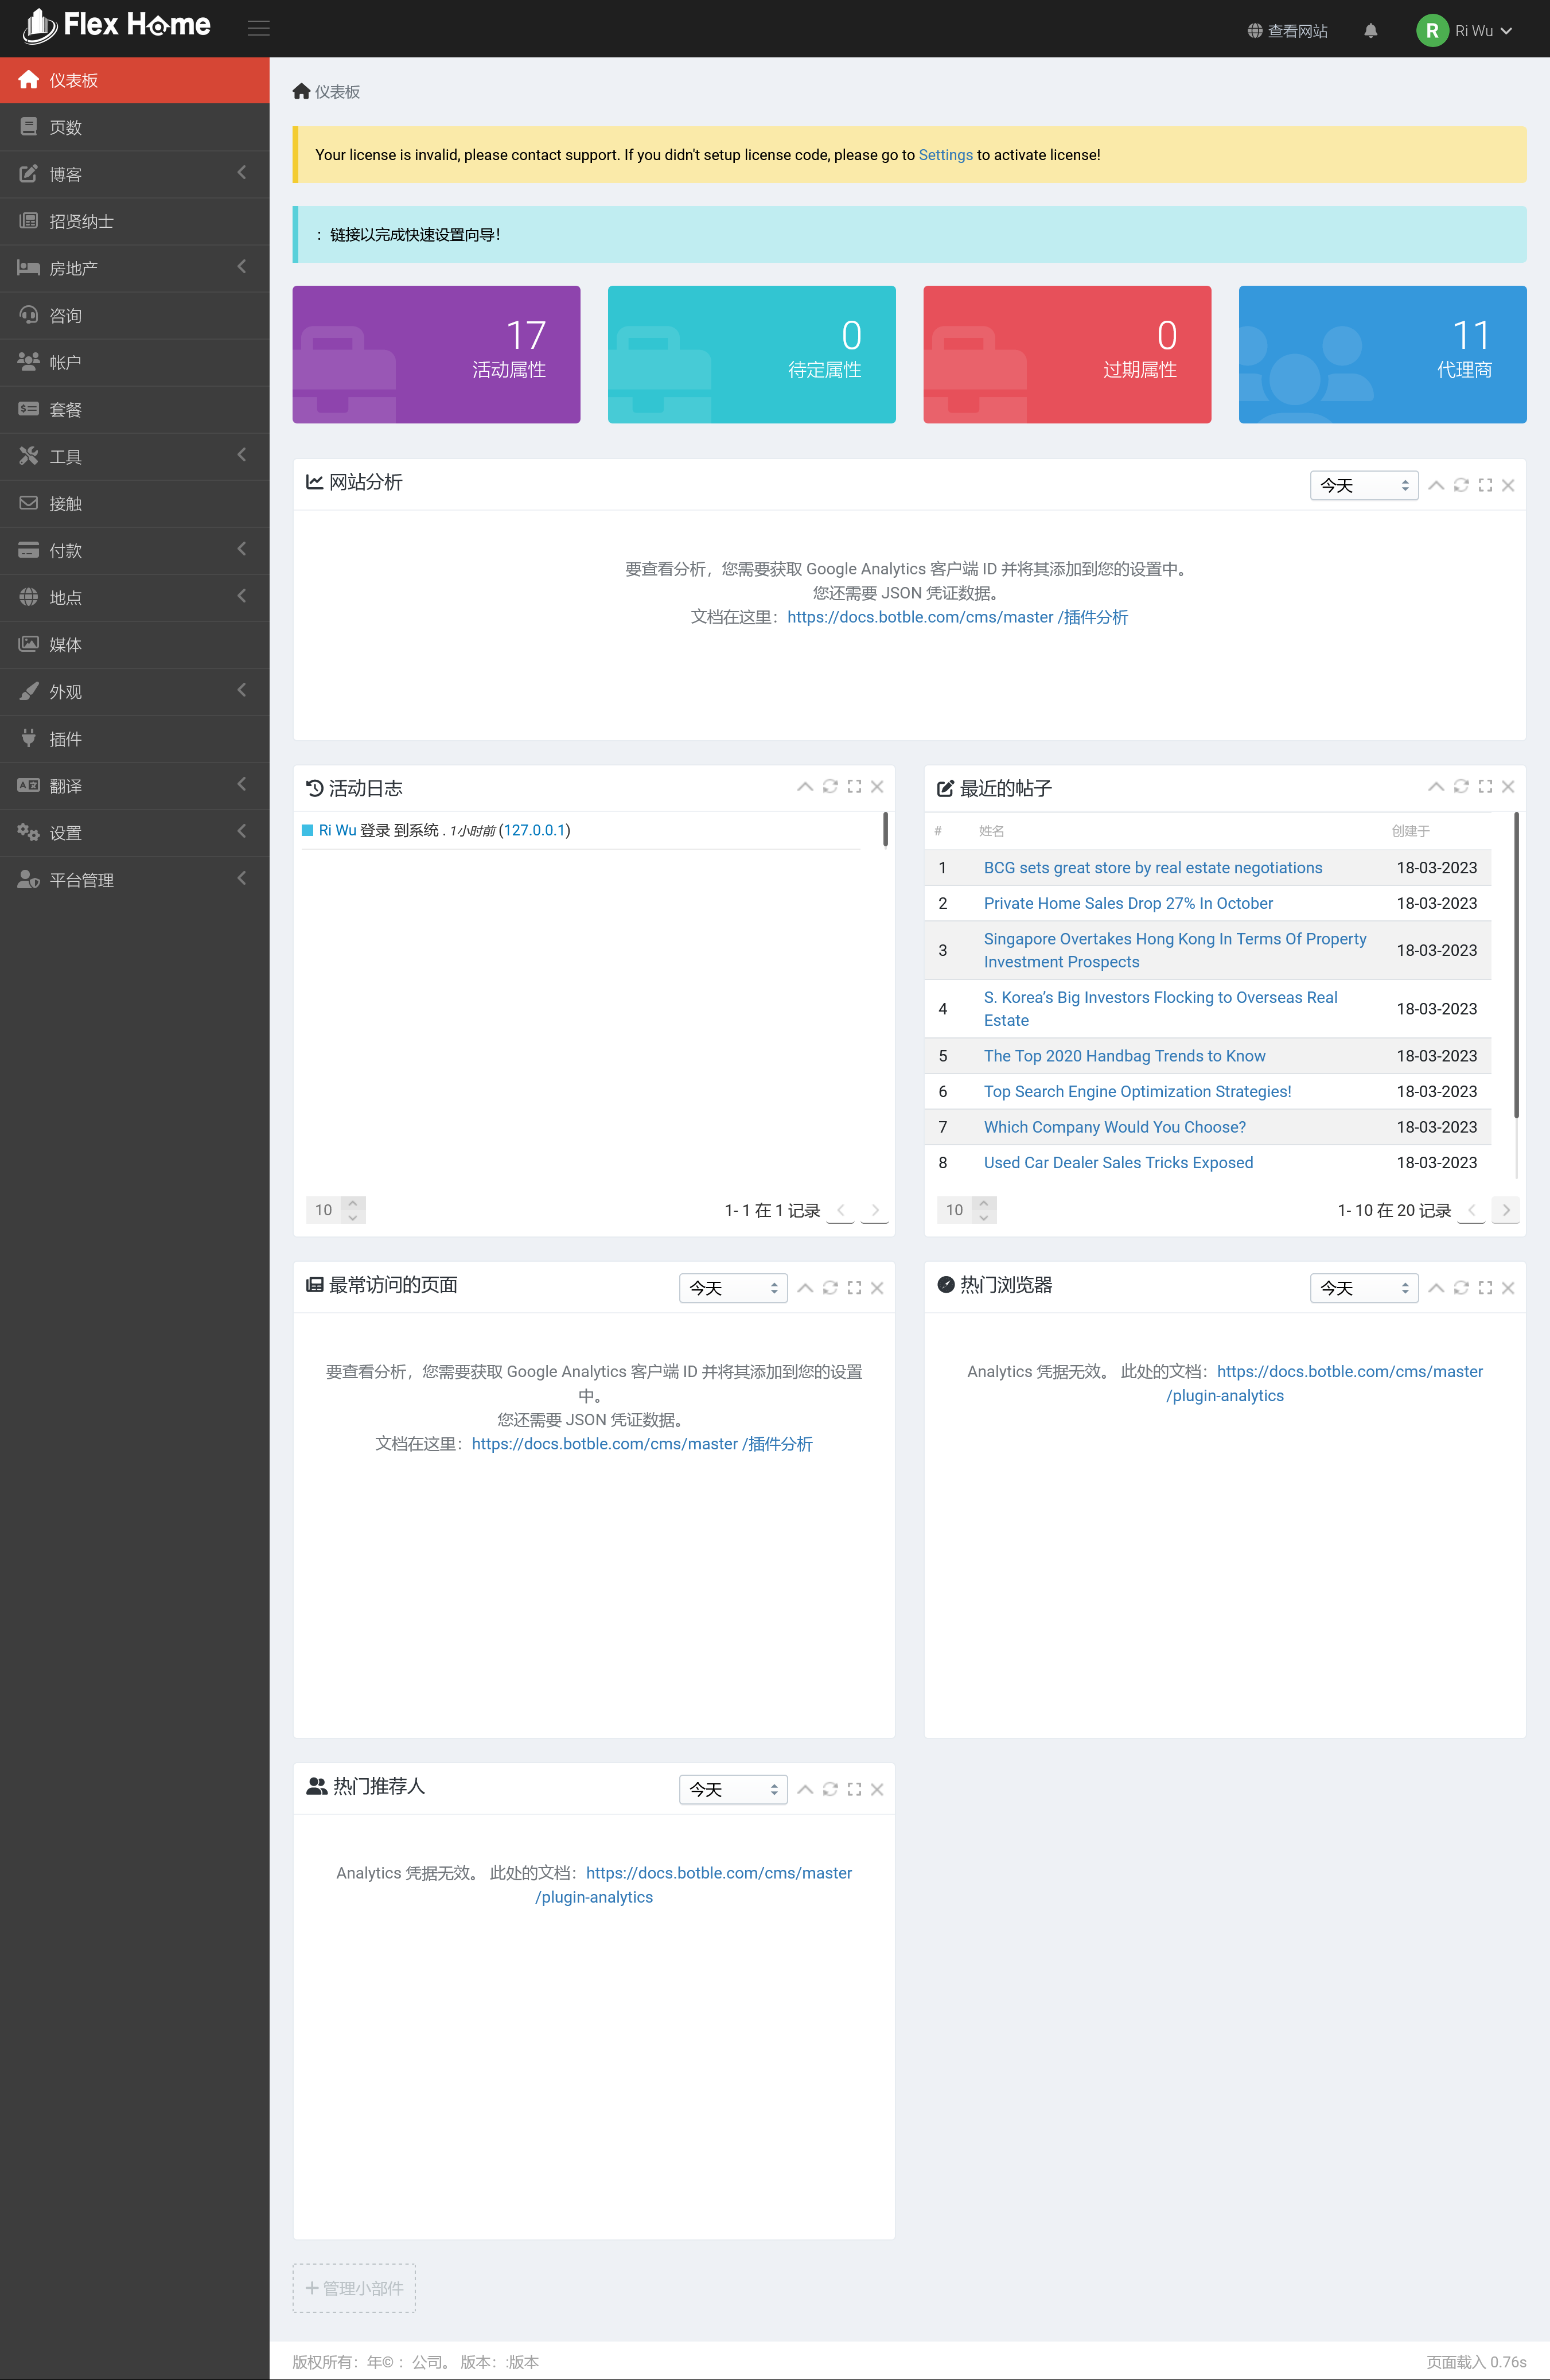Expand the 工具 sidebar menu
Viewport: 1550px width, 2380px height.
135,456
